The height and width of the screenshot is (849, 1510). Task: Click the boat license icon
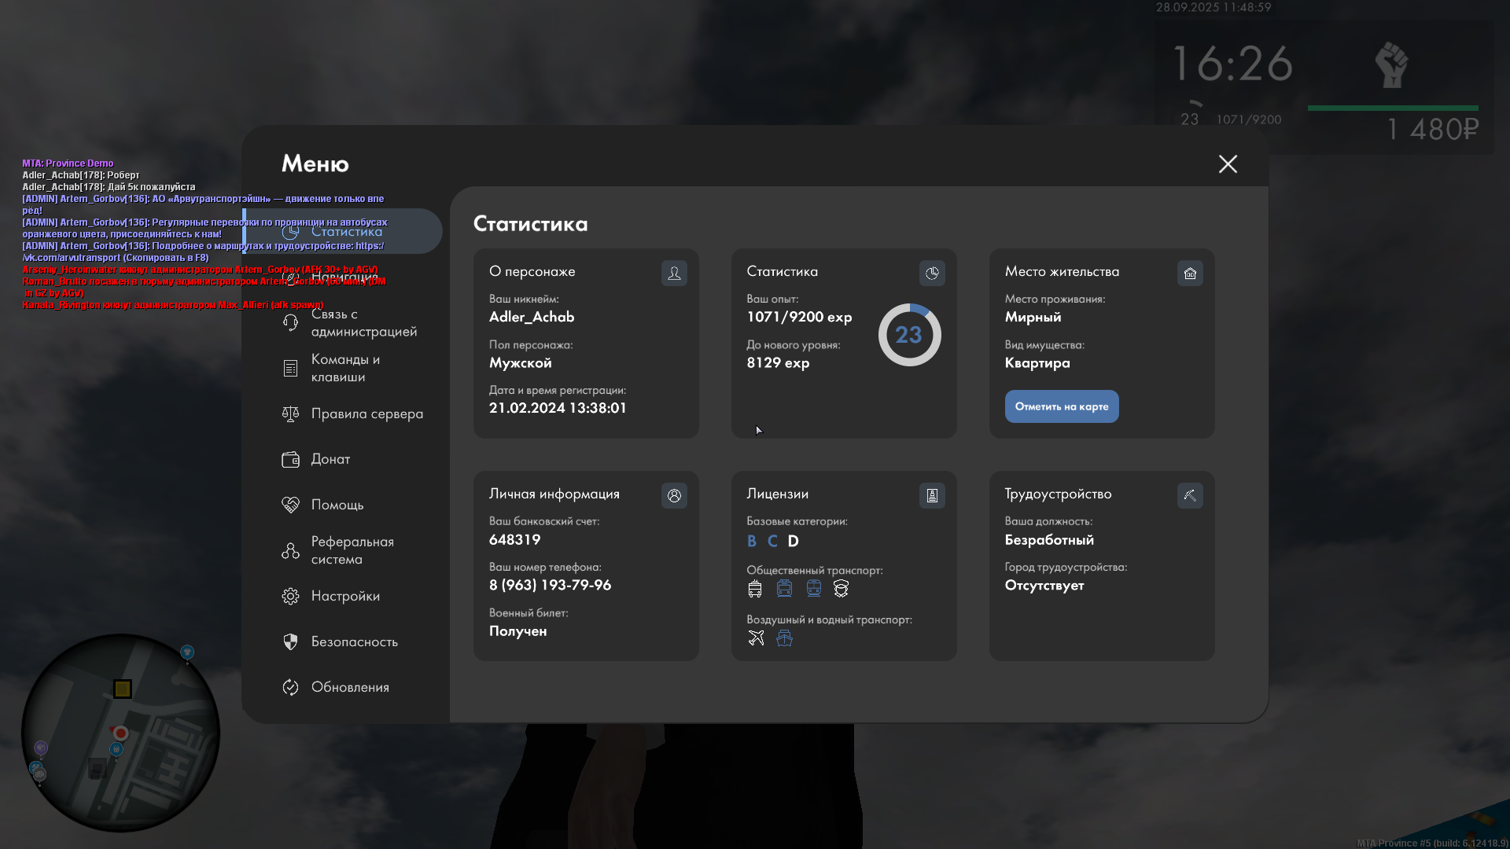[784, 638]
